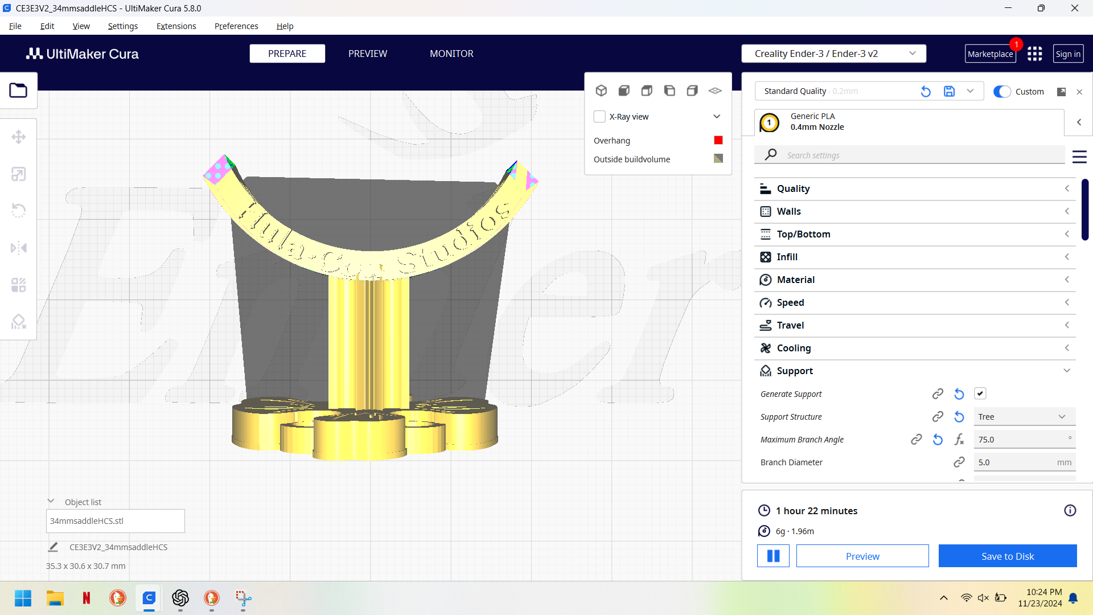Click the Preview button
The width and height of the screenshot is (1093, 615).
point(862,556)
